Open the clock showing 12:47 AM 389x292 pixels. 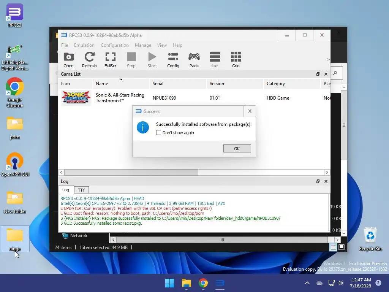361,283
